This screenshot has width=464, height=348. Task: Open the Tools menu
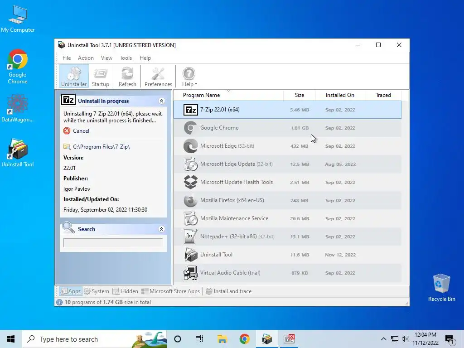(x=126, y=58)
